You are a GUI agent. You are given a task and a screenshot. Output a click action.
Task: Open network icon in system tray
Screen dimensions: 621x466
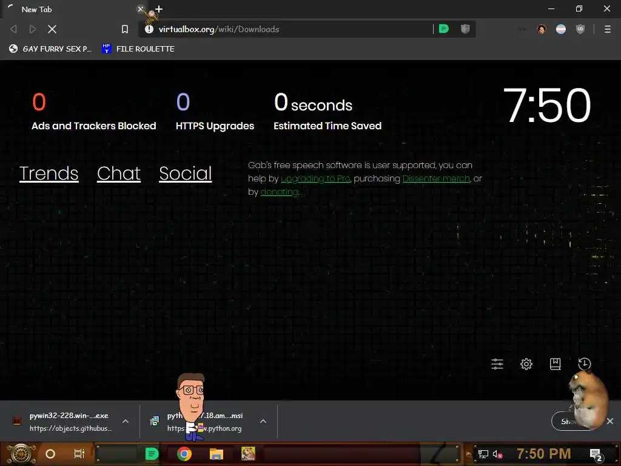483,454
